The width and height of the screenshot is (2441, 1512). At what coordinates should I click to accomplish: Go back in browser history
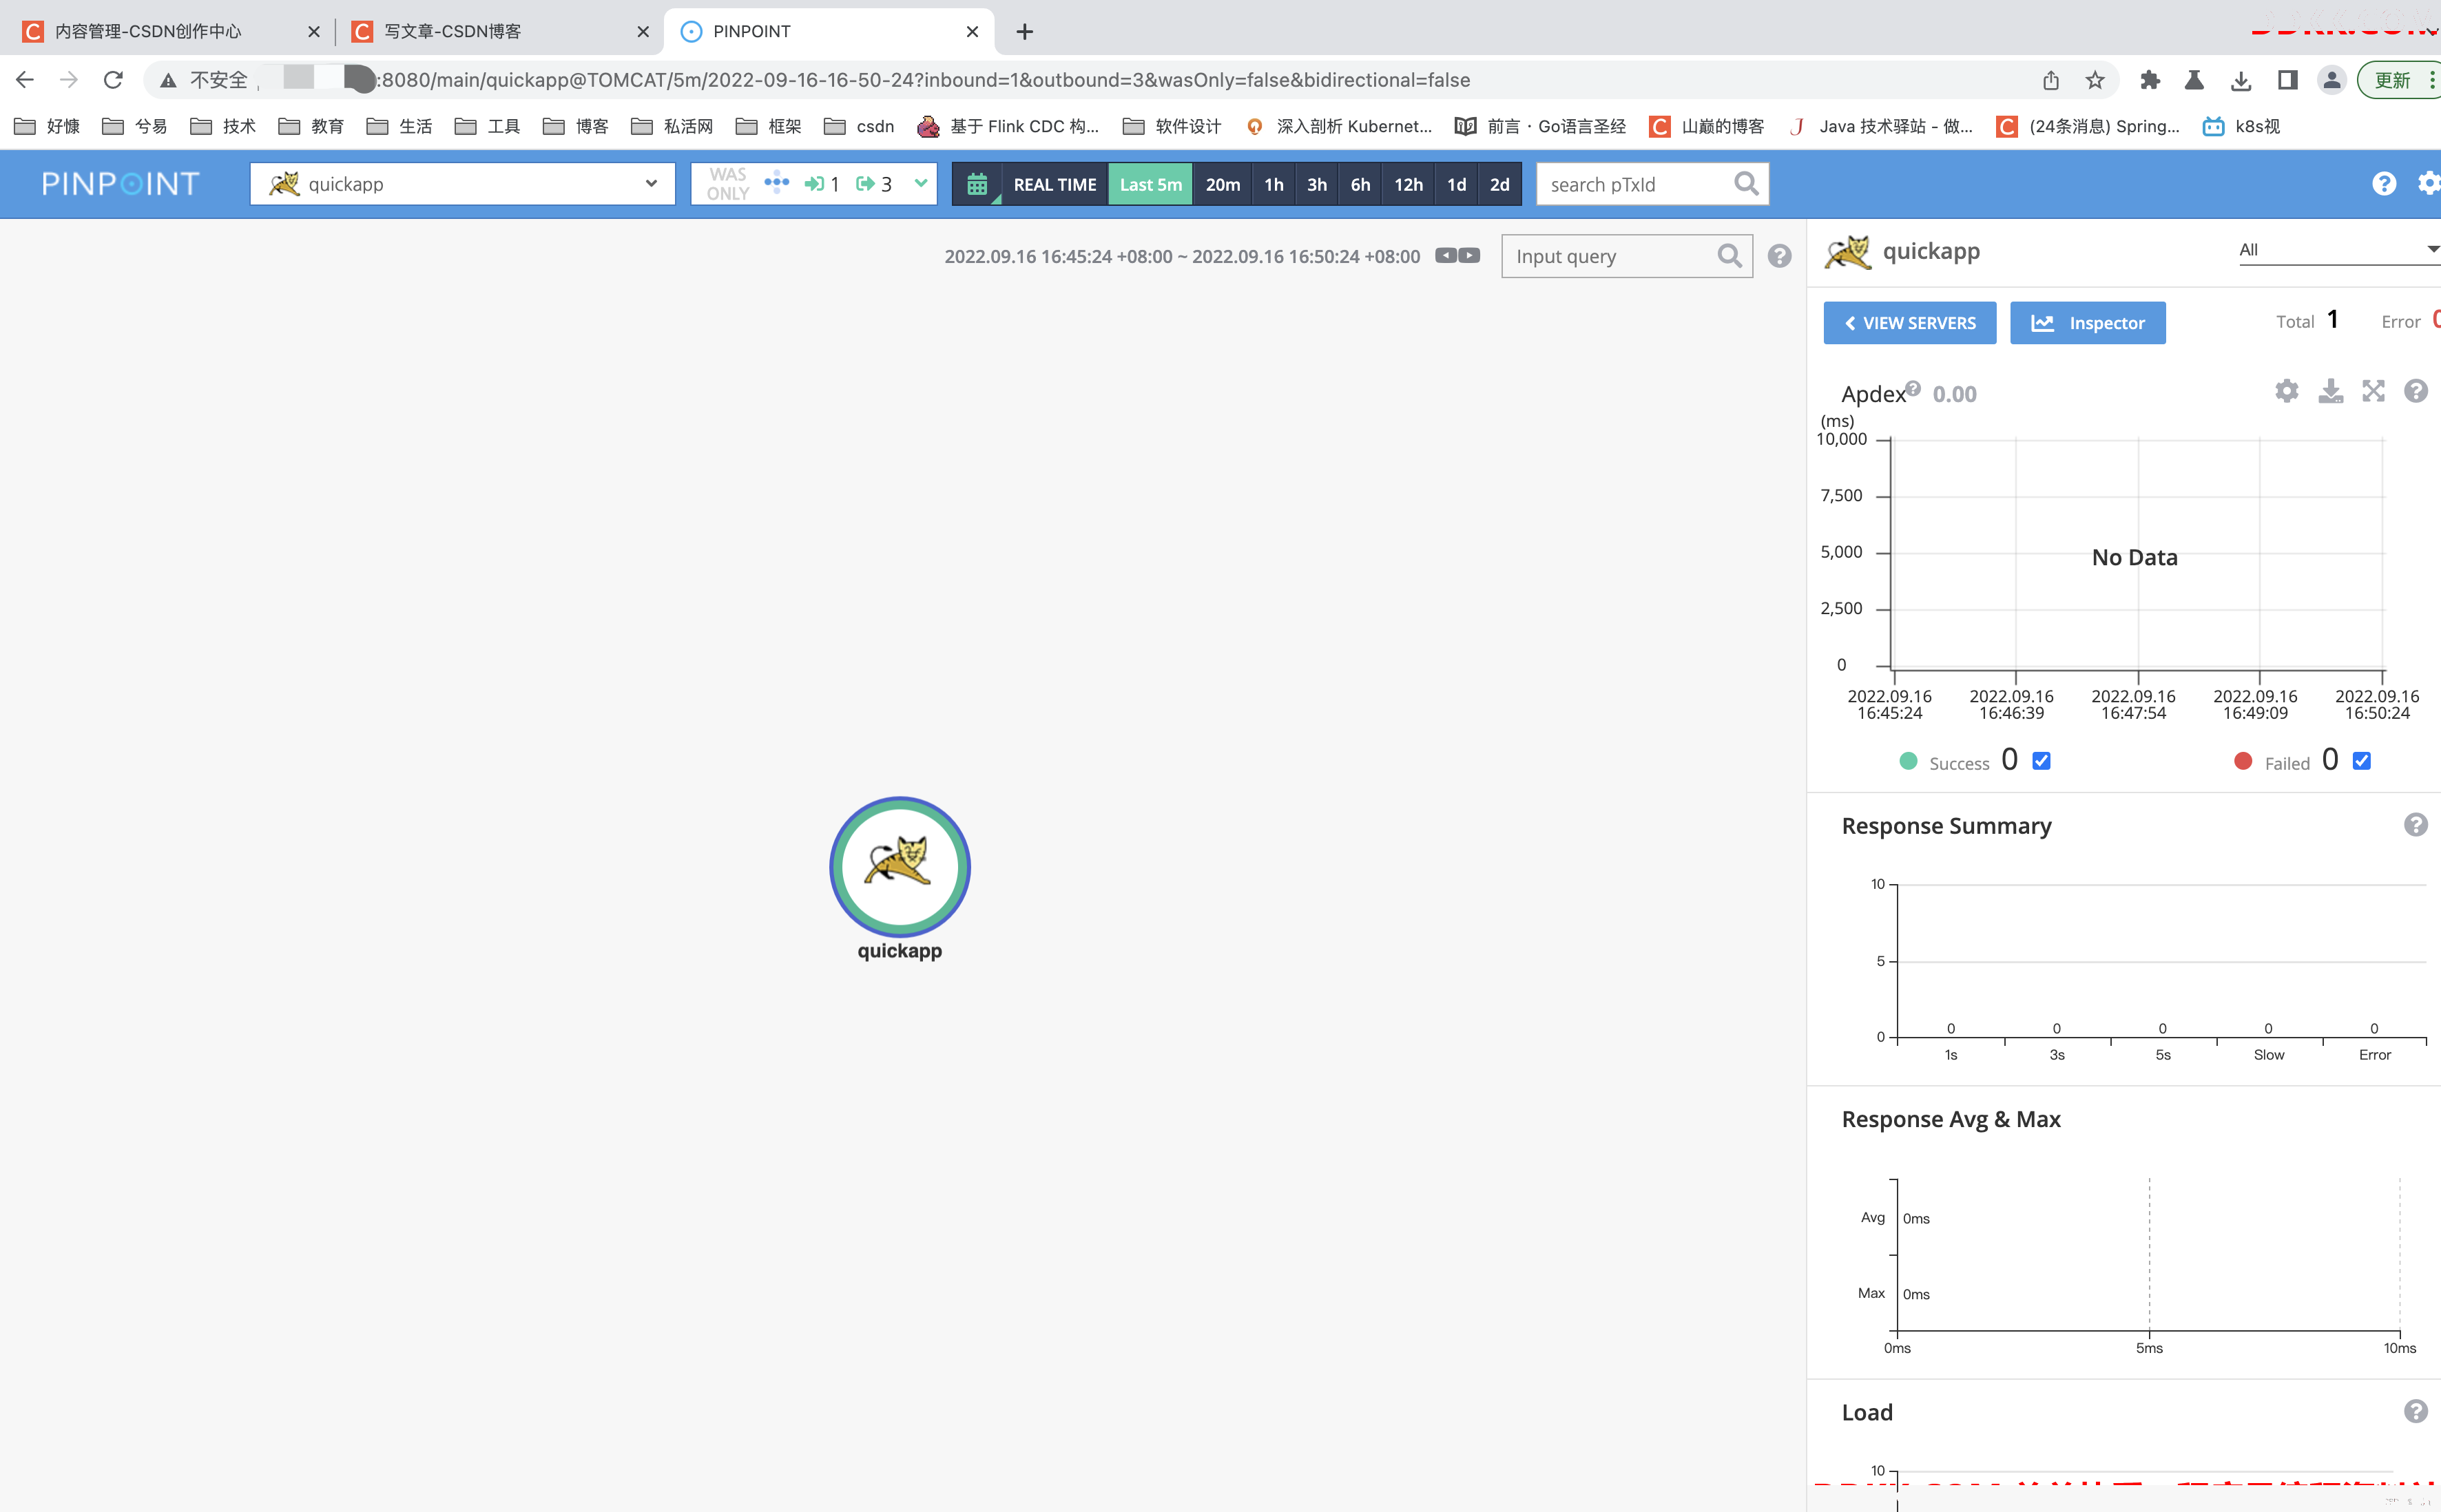click(25, 79)
